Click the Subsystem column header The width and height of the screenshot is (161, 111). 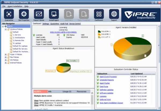coord(113,74)
